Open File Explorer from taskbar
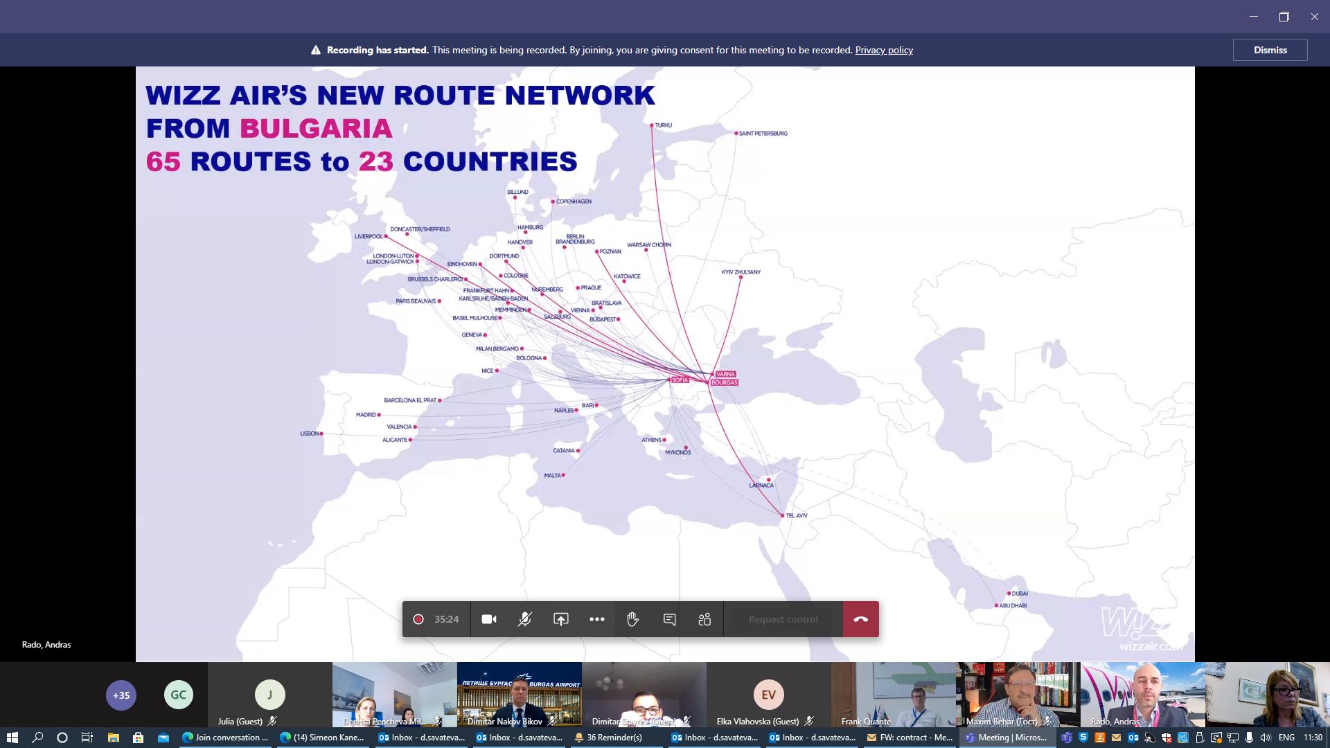The width and height of the screenshot is (1330, 748). [x=113, y=738]
